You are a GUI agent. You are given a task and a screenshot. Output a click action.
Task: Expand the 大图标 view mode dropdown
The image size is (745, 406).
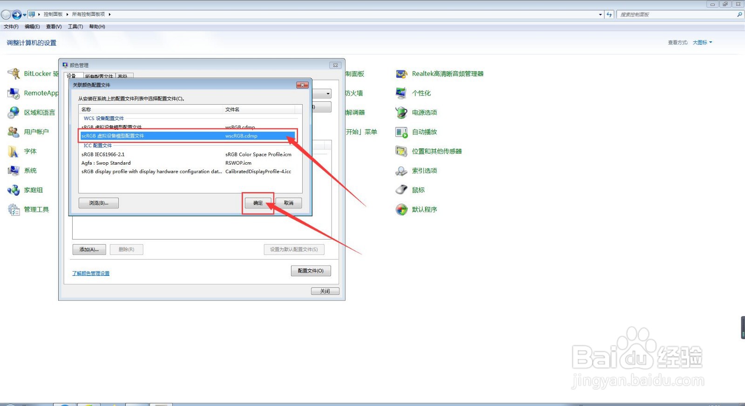[702, 42]
